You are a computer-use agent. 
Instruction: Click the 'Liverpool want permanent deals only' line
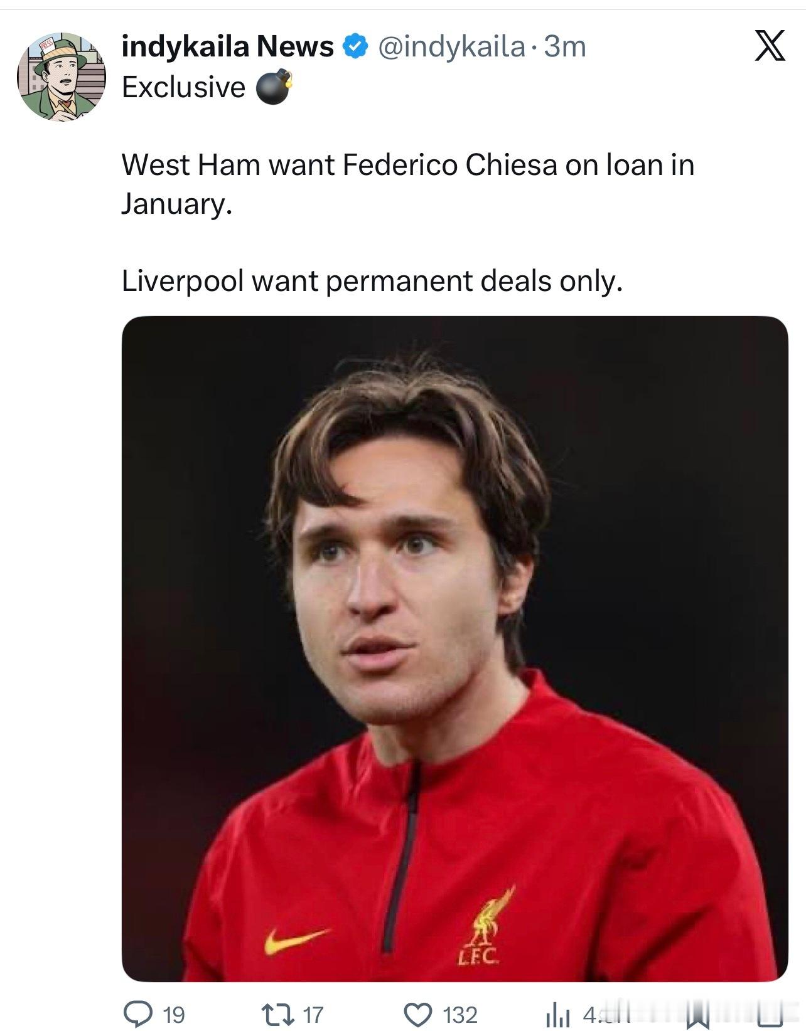pos(372,280)
